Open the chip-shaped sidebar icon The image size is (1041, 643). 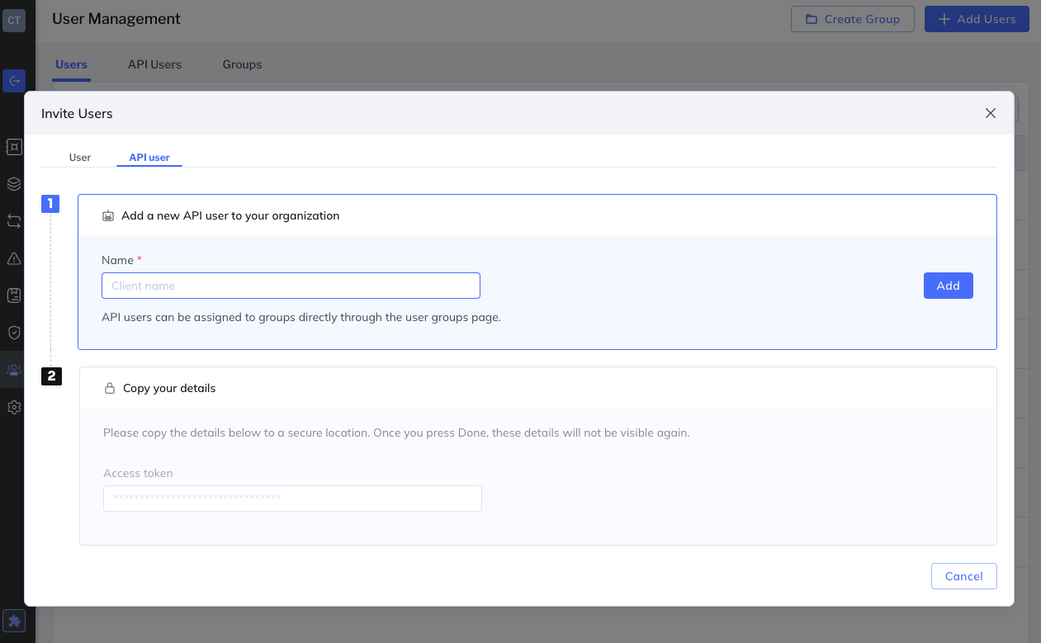(14, 146)
